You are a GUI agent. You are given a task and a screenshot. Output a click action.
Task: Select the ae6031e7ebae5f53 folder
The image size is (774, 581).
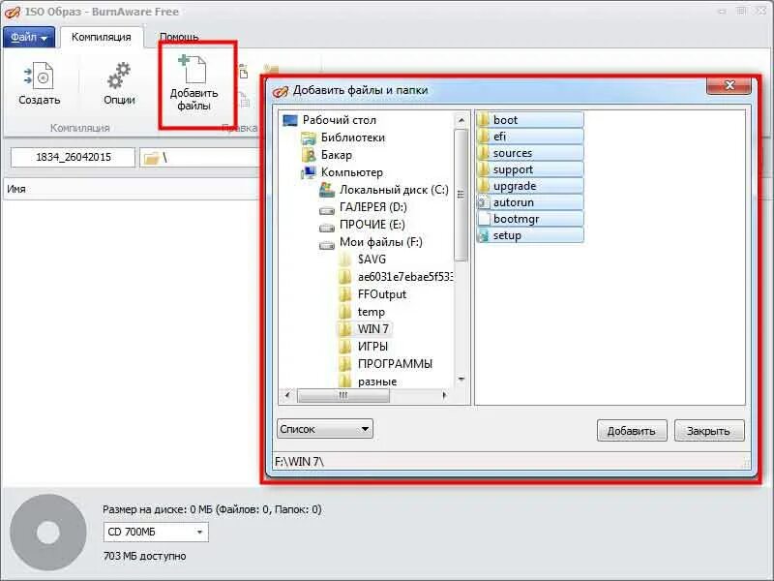[396, 277]
